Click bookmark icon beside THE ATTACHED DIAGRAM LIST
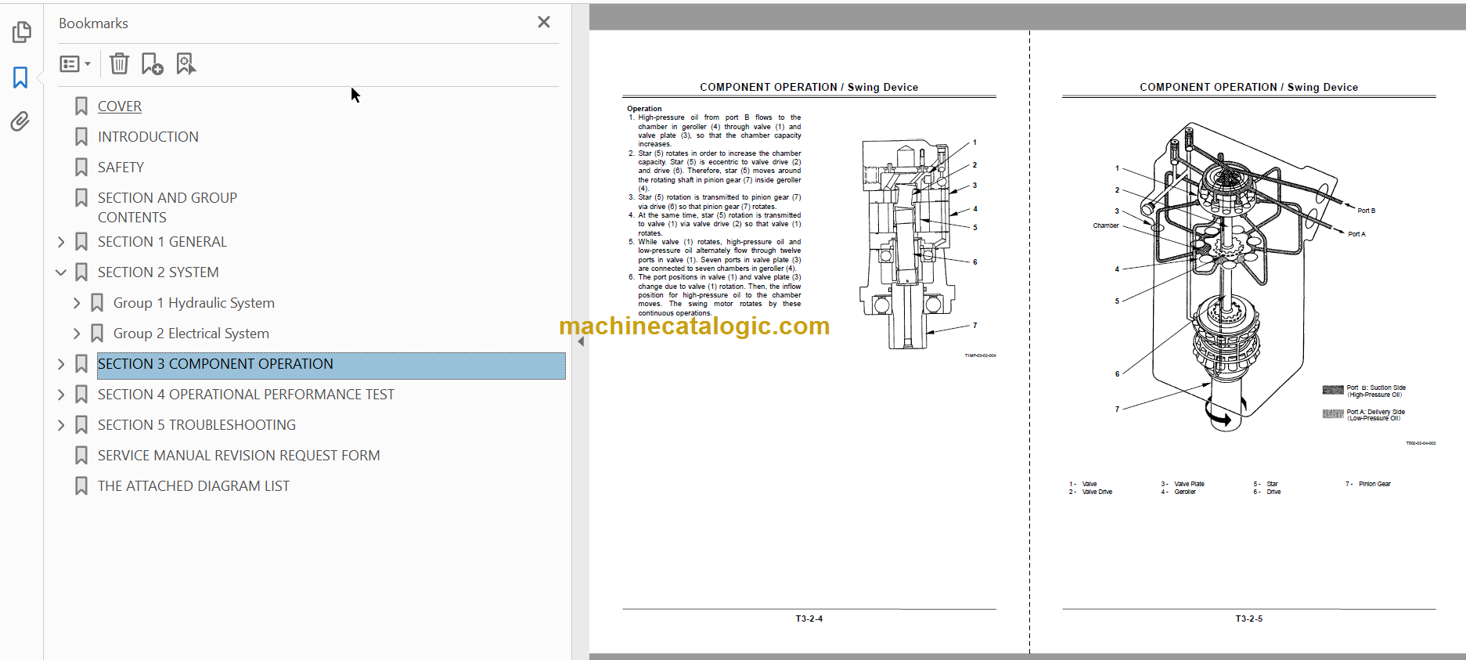The image size is (1466, 660). (81, 486)
